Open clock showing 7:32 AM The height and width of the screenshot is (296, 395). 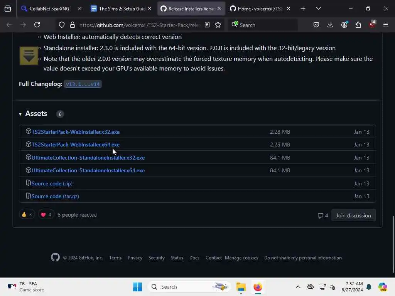coord(352,287)
